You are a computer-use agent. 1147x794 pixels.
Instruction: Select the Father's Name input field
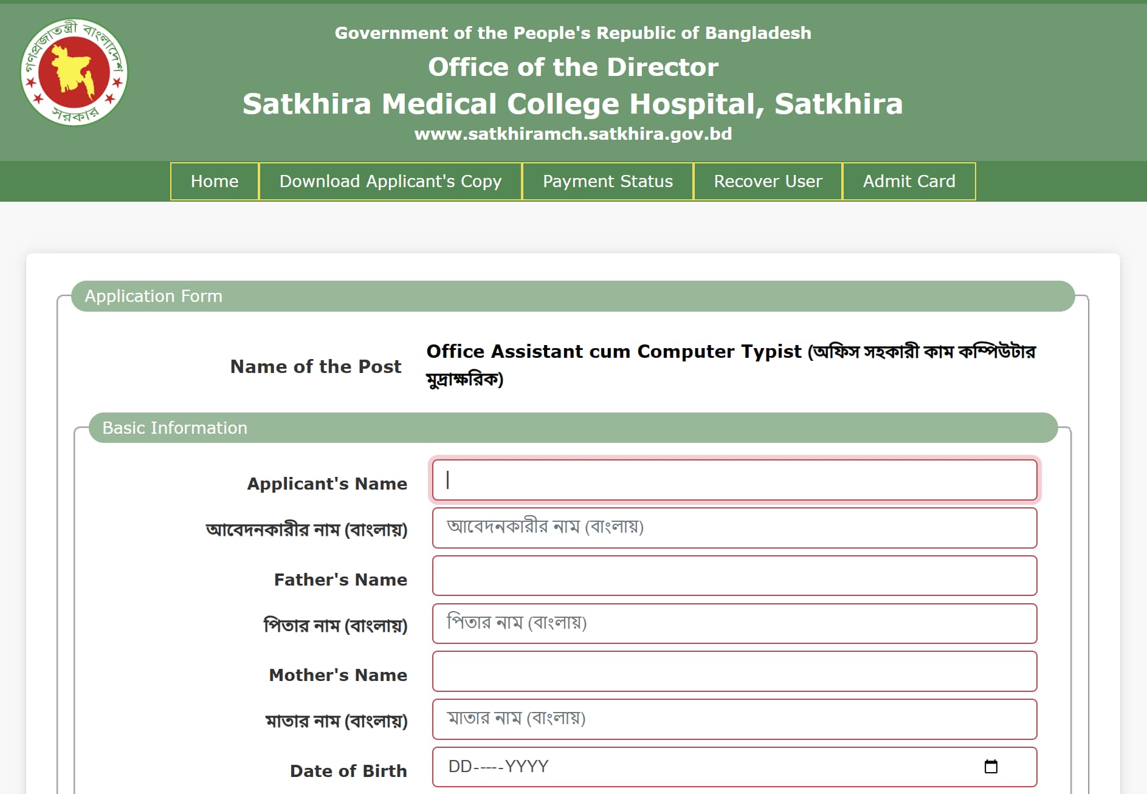[x=734, y=575]
